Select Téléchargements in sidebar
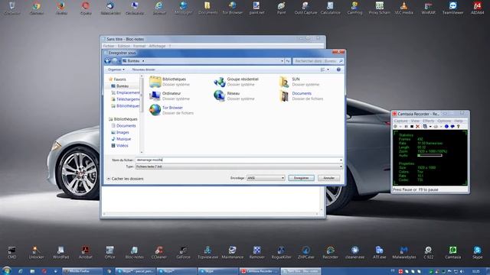The image size is (490, 275). [x=126, y=99]
